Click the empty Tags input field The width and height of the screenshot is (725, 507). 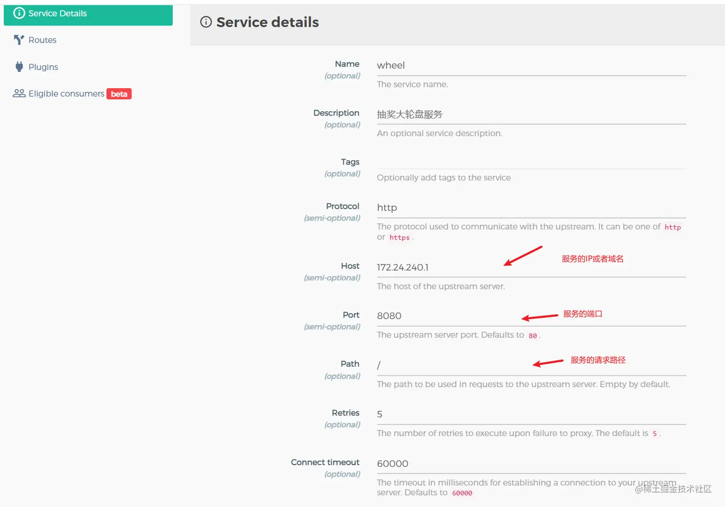tap(531, 161)
